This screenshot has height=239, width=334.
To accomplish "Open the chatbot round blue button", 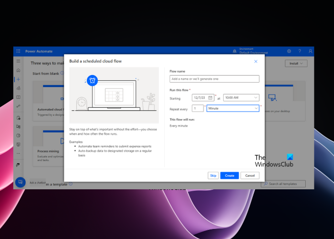I will click(21, 182).
